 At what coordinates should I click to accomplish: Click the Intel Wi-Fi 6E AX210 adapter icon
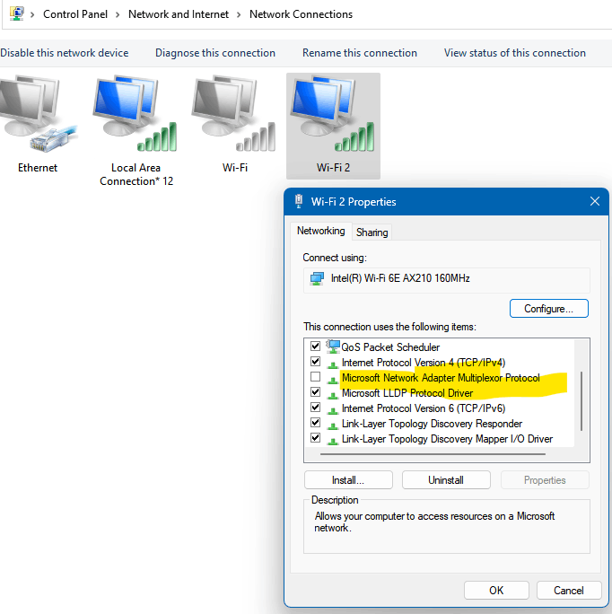point(317,278)
